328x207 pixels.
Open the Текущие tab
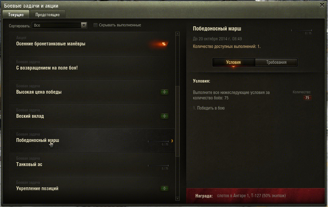point(16,15)
